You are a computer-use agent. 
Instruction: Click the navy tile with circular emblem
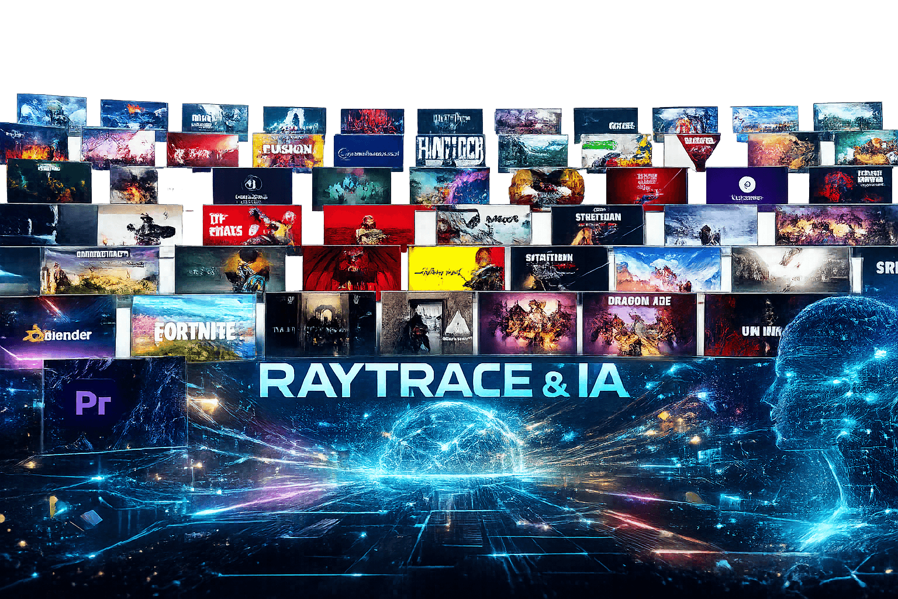point(252,187)
